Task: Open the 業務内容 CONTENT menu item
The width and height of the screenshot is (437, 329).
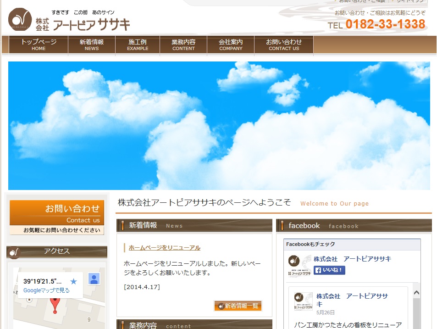Action: point(183,45)
